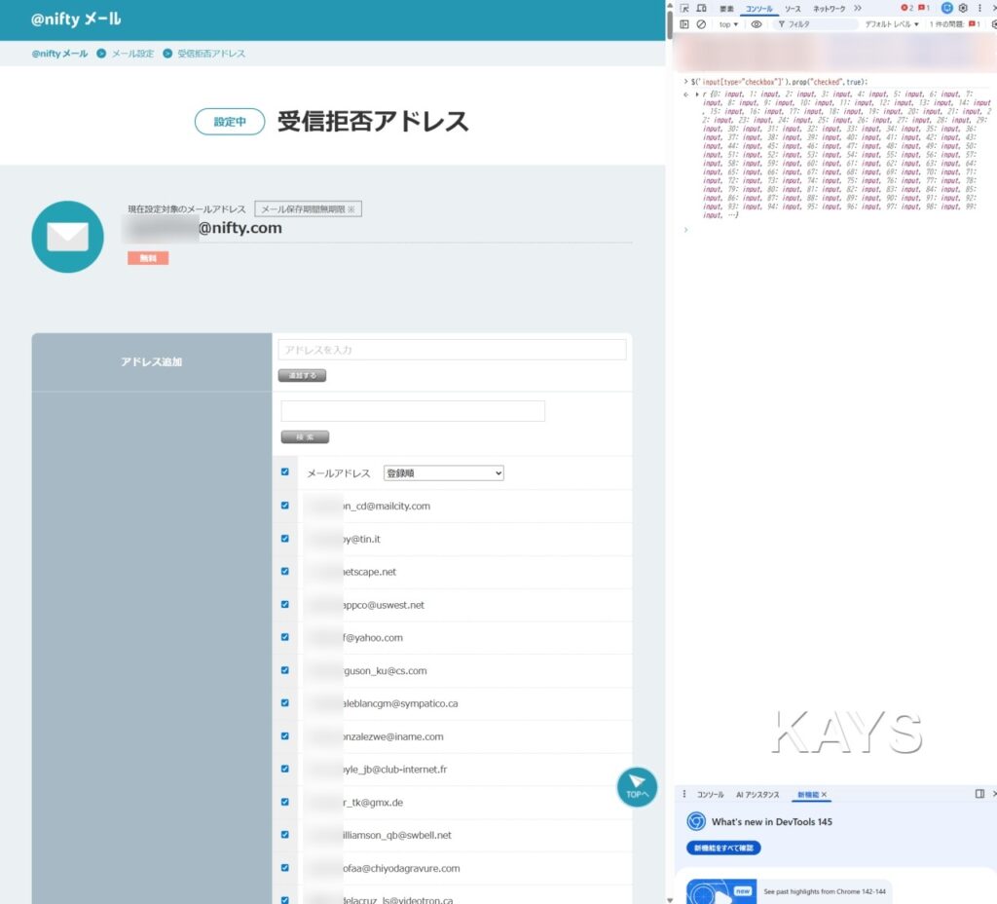Open DevTools settings gear icon
This screenshot has height=904, width=997.
pyautogui.click(x=963, y=8)
